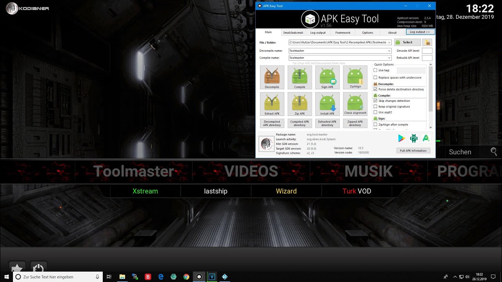Open the Decompiled APK directory

(272, 123)
